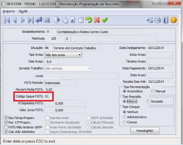Click the Valor Juros FGTS field
Screen dimensions: 183x145
[65, 110]
